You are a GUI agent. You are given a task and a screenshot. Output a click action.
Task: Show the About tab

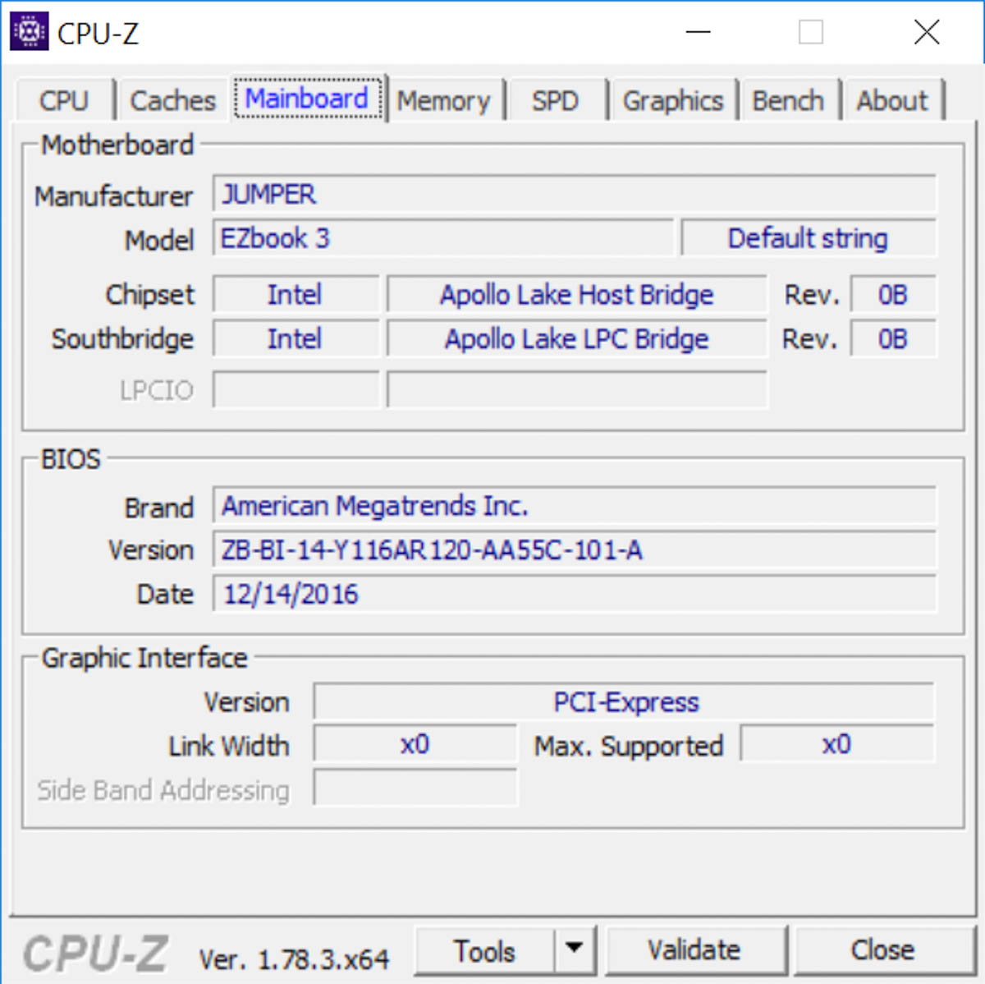tap(892, 101)
